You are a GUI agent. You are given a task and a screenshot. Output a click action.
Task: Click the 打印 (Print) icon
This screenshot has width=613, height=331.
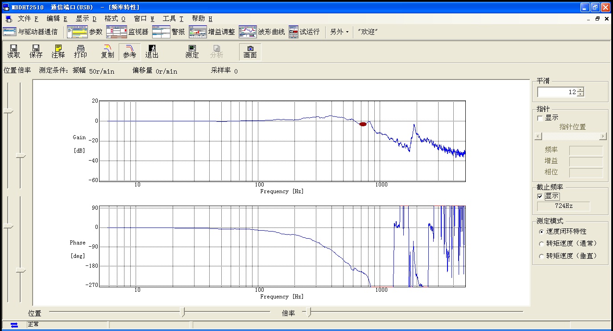[x=80, y=51]
